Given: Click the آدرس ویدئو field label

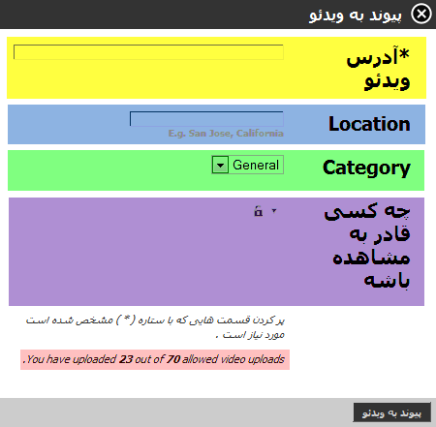Looking at the screenshot, I should (378, 69).
